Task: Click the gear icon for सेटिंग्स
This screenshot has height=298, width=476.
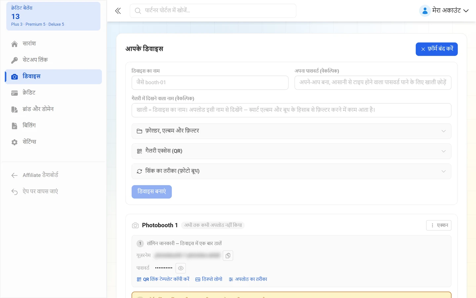Action: (15, 142)
